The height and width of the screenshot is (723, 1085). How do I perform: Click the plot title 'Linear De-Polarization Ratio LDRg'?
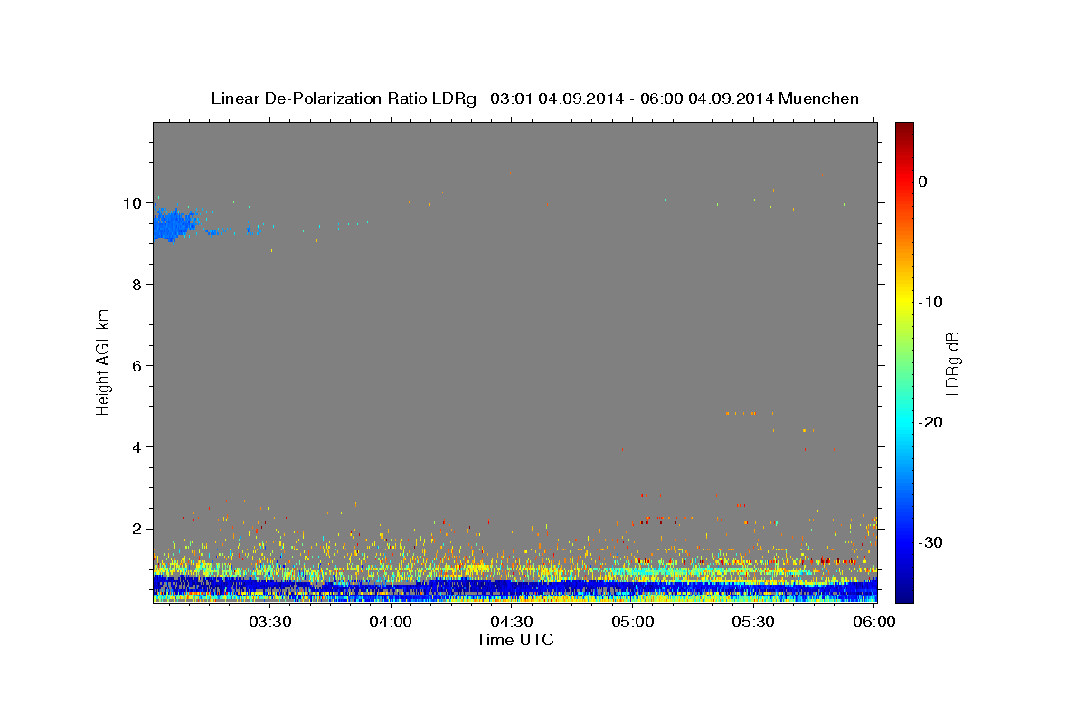pos(343,99)
